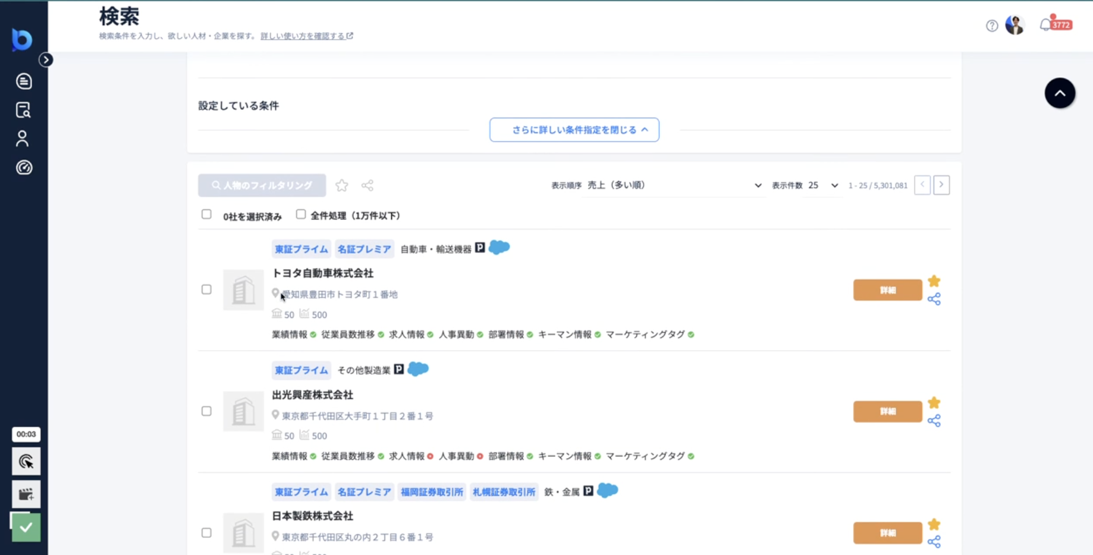Viewport: 1093px width, 555px height.
Task: Click マーケティングタグ on トヨタ row
Action: (650, 335)
